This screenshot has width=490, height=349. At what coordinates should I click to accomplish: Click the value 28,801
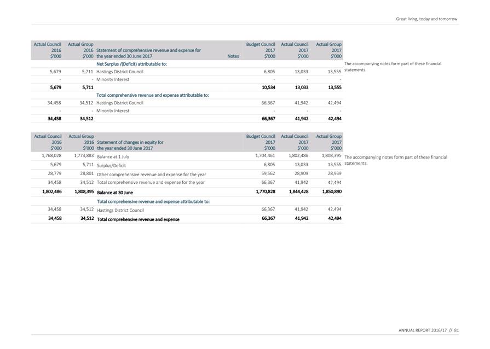pyautogui.click(x=87, y=173)
